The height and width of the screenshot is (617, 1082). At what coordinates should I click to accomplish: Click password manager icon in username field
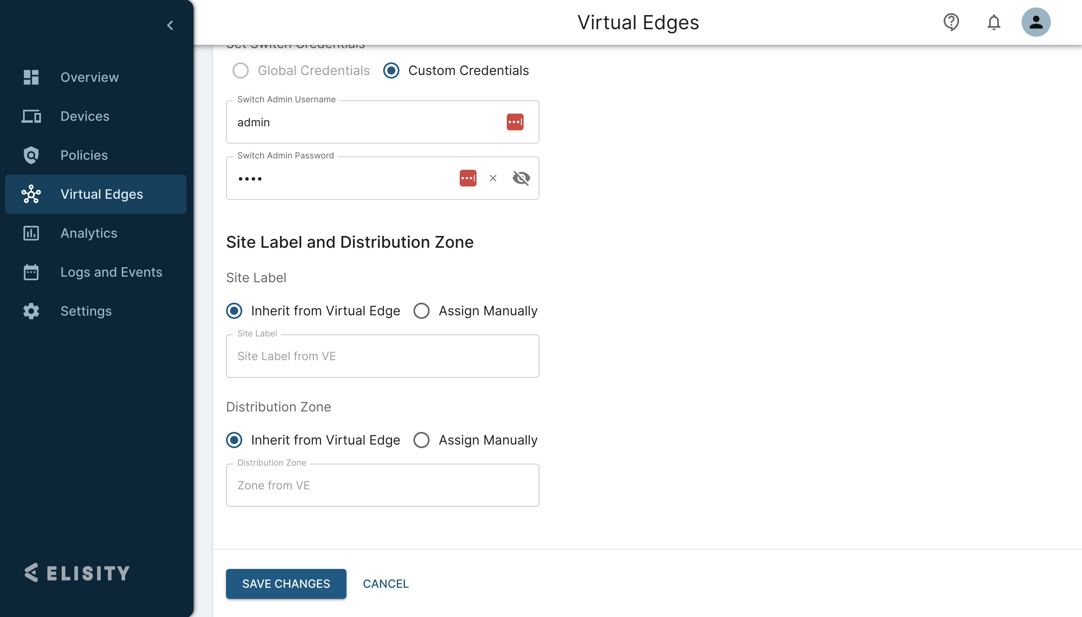pyautogui.click(x=515, y=122)
